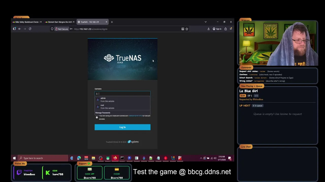
Task: Click the TrueNAS SCALE logo
Action: (x=123, y=58)
